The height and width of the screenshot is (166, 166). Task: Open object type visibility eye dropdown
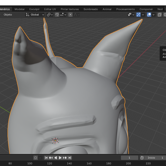tap(131, 15)
